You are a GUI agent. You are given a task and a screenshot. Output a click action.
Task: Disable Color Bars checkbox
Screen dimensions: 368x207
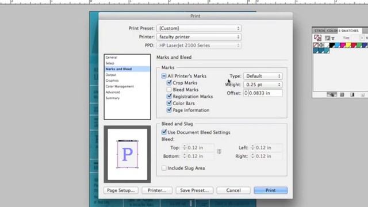click(x=169, y=103)
